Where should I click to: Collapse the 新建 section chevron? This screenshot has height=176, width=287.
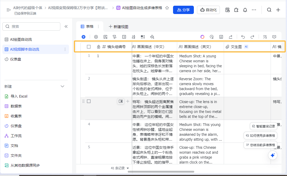pyautogui.click(x=62, y=86)
